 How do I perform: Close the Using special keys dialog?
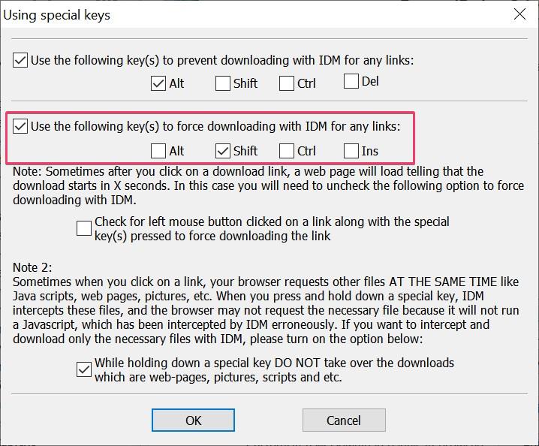click(x=519, y=14)
